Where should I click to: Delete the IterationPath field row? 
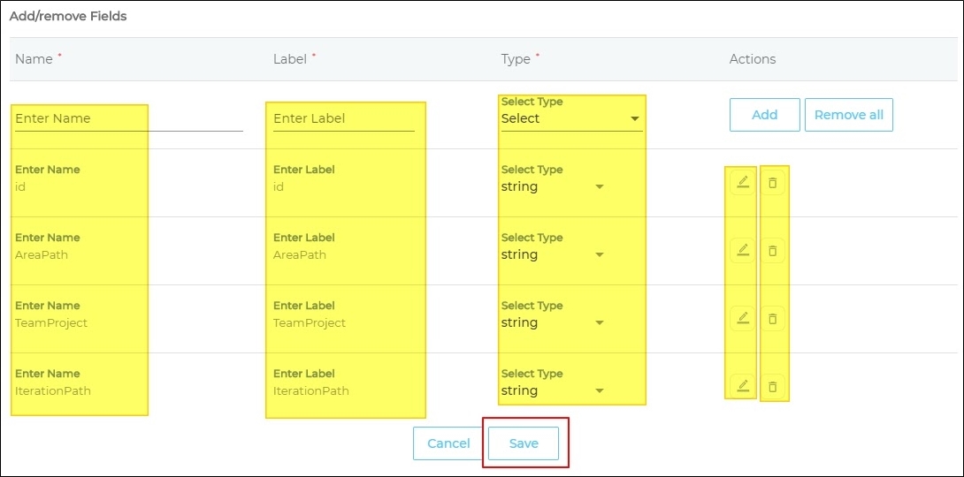pos(773,386)
